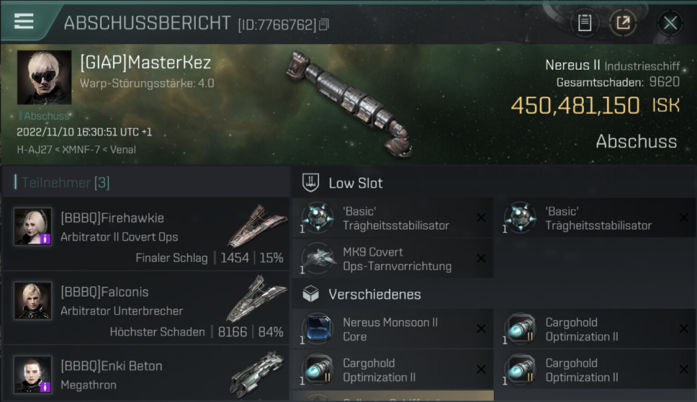The height and width of the screenshot is (402, 697).
Task: View Falconis pilot portrait
Action: coord(33,301)
